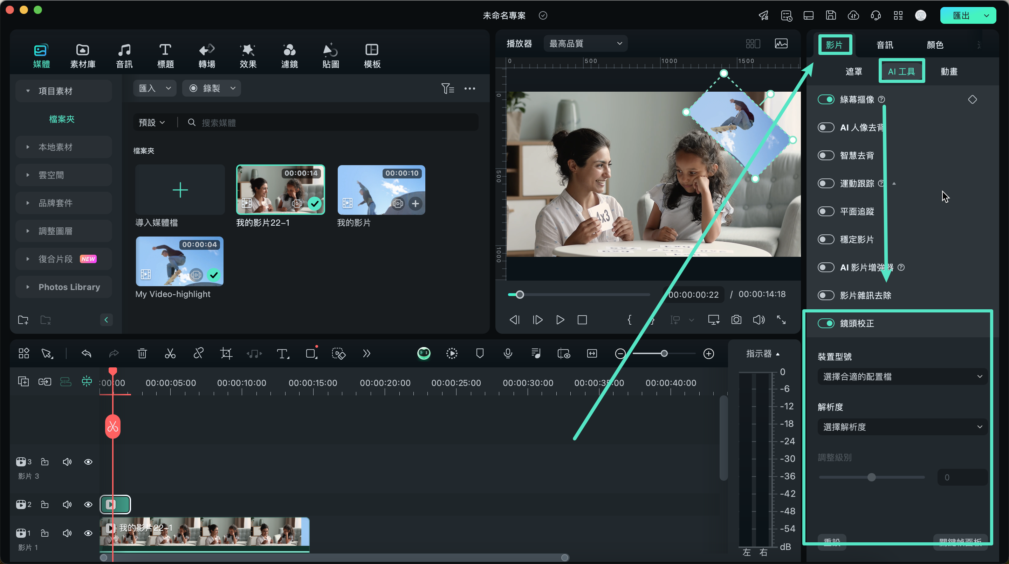Expand the Photos Library tree item

coord(27,287)
